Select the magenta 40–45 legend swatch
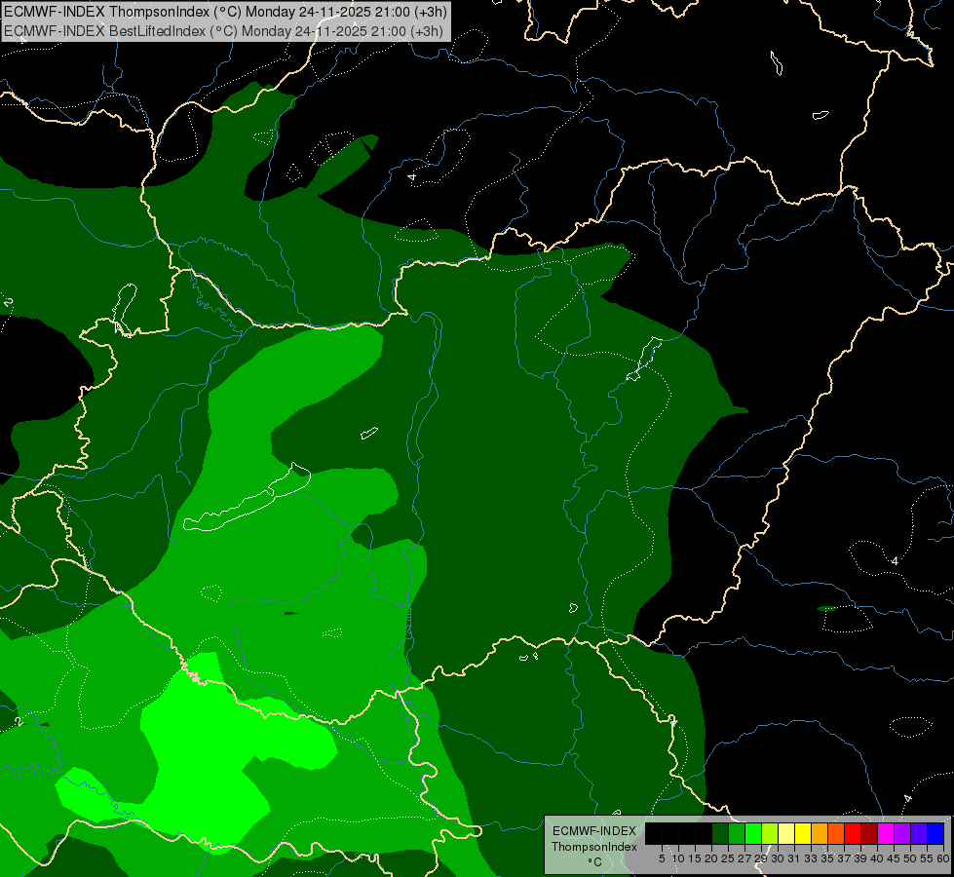This screenshot has width=954, height=877. click(886, 833)
